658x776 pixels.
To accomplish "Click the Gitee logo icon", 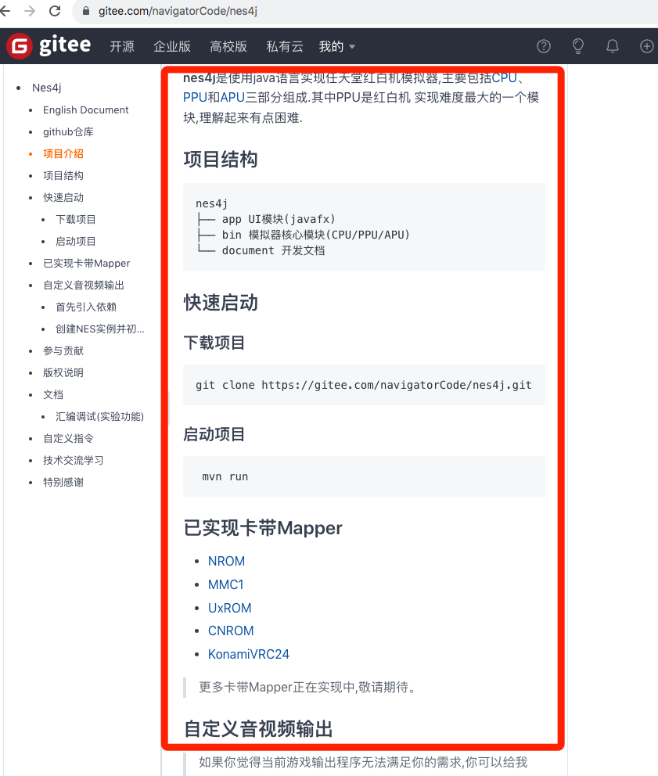I will coord(20,46).
